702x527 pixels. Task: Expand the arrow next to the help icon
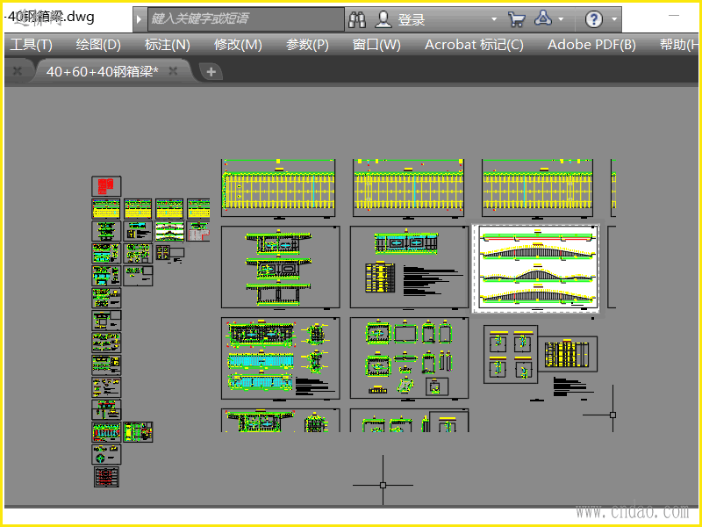point(615,19)
